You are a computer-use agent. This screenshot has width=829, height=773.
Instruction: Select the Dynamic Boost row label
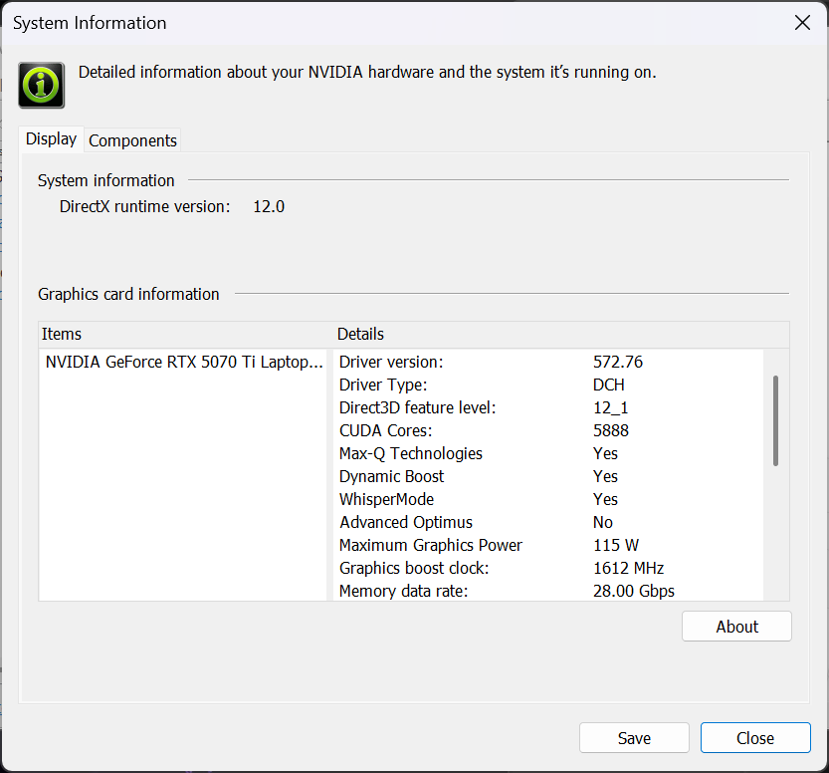pyautogui.click(x=391, y=477)
